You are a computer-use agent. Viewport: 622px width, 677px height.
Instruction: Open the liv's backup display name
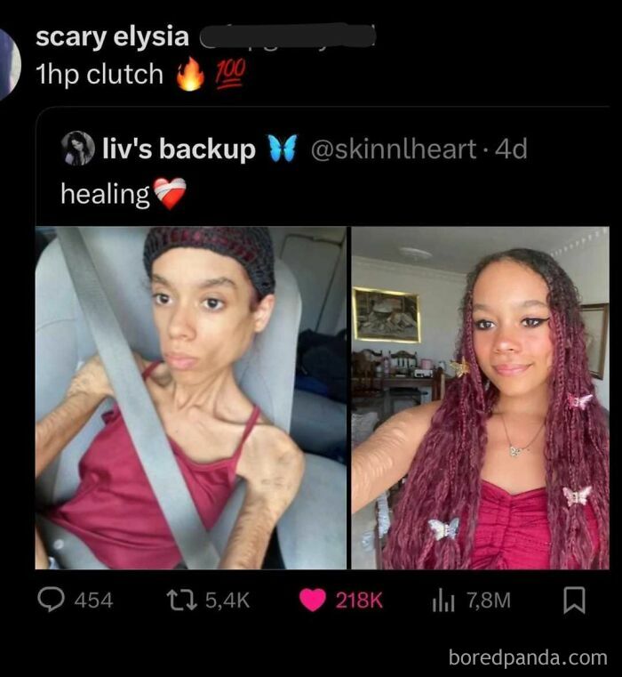coord(179,149)
